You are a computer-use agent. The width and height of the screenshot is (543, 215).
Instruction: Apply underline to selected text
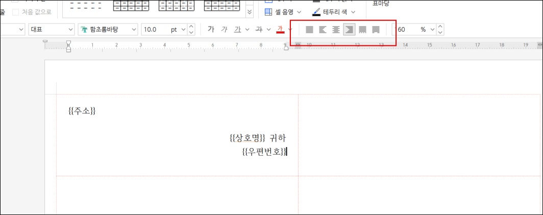point(237,30)
